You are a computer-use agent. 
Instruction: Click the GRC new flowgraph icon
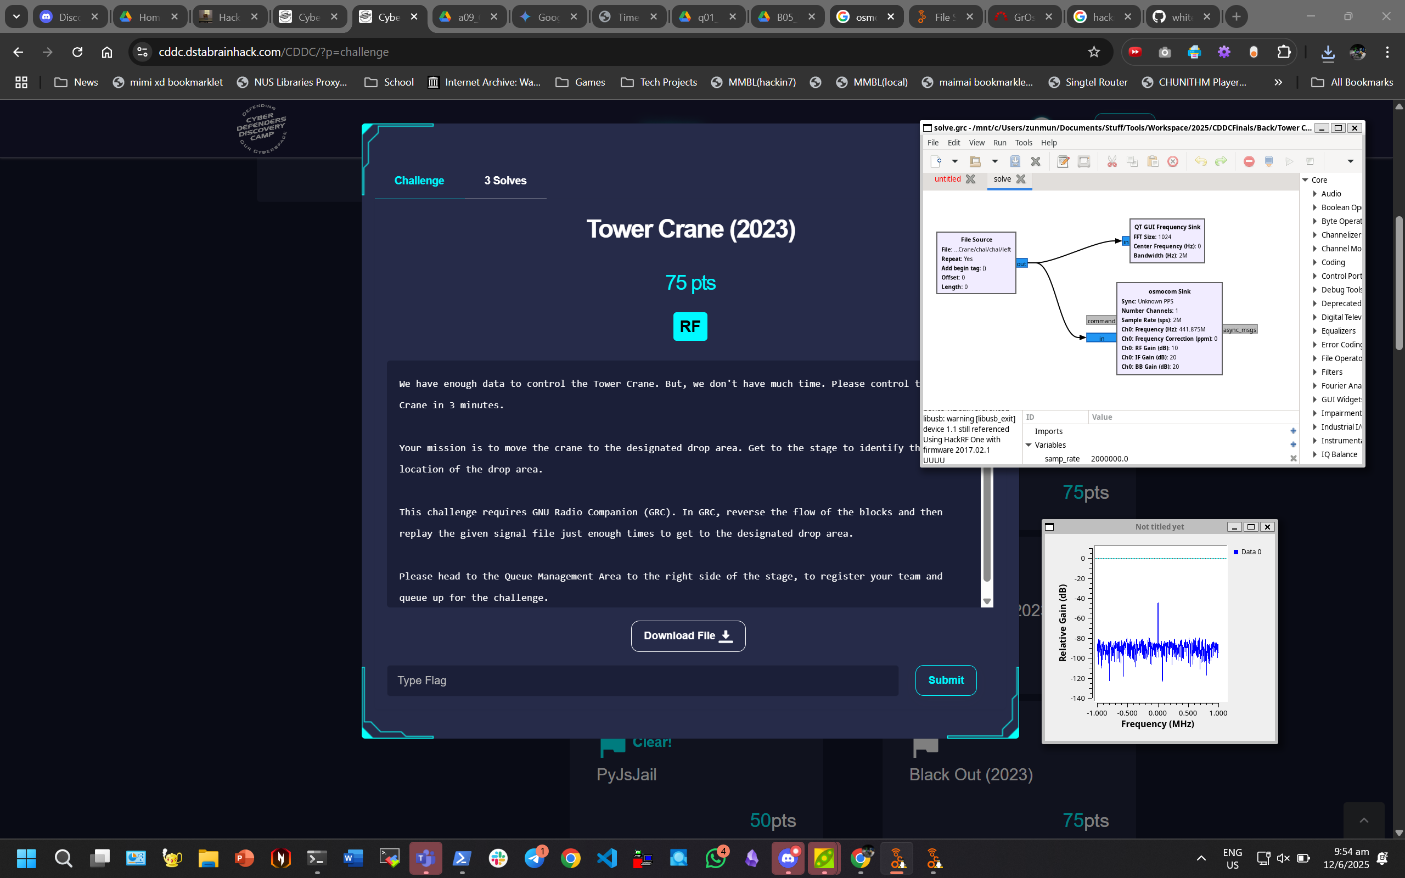pyautogui.click(x=935, y=161)
